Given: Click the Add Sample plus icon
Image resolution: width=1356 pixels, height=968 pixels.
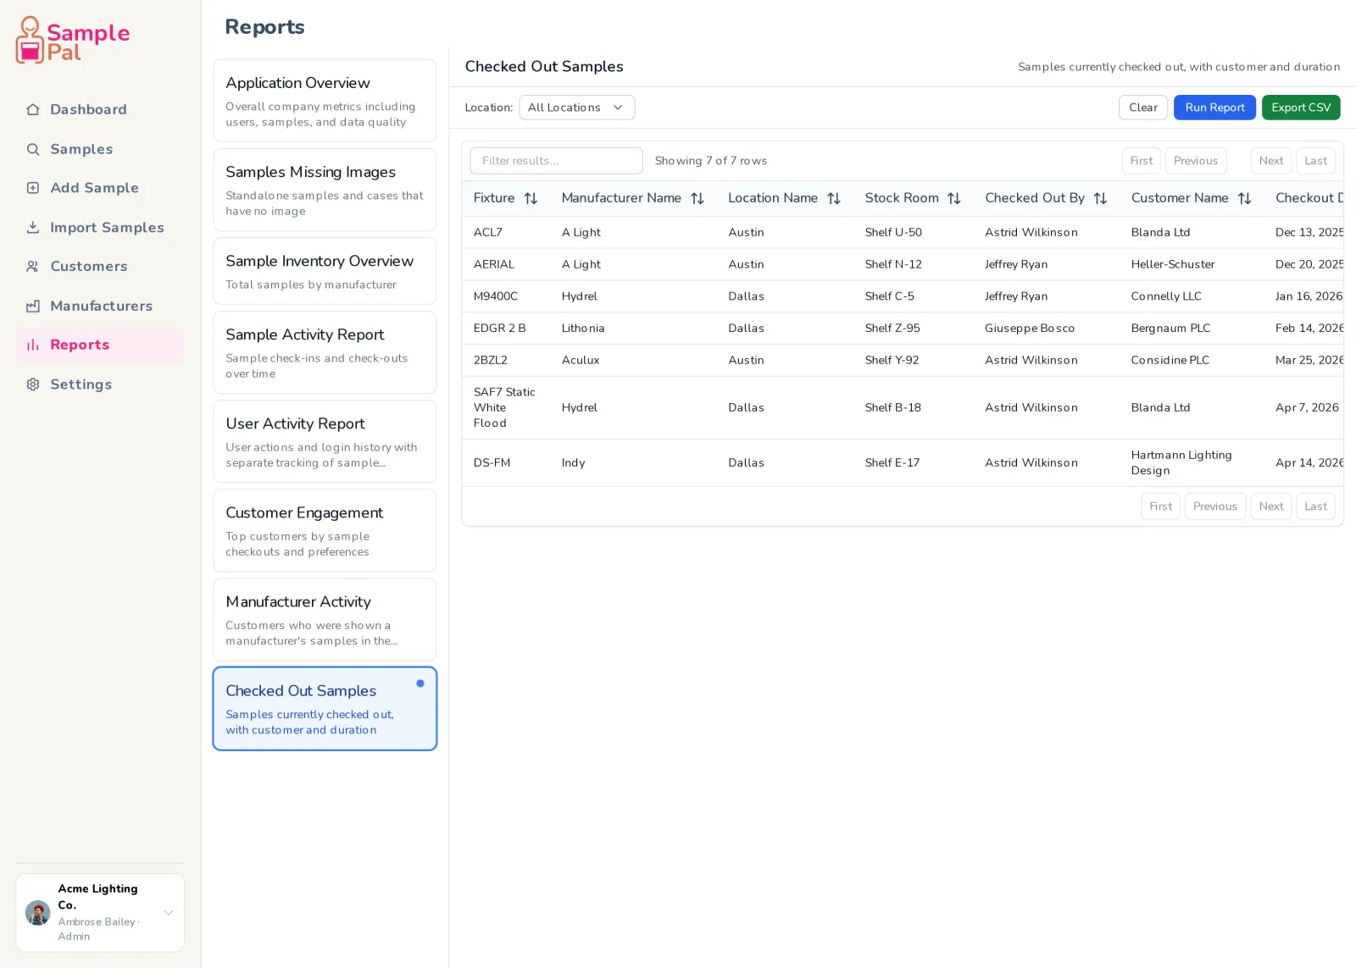Looking at the screenshot, I should point(33,188).
